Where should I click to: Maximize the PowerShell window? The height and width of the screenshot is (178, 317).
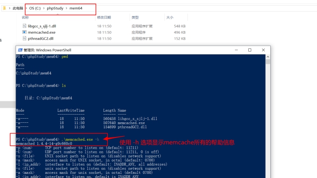250,50
